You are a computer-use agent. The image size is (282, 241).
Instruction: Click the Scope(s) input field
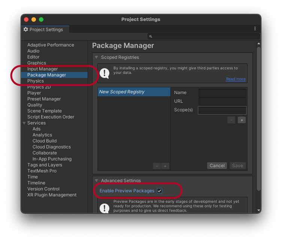(222, 110)
